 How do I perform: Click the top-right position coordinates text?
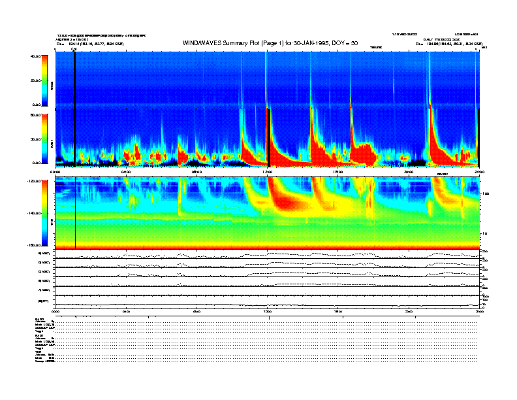(x=449, y=44)
